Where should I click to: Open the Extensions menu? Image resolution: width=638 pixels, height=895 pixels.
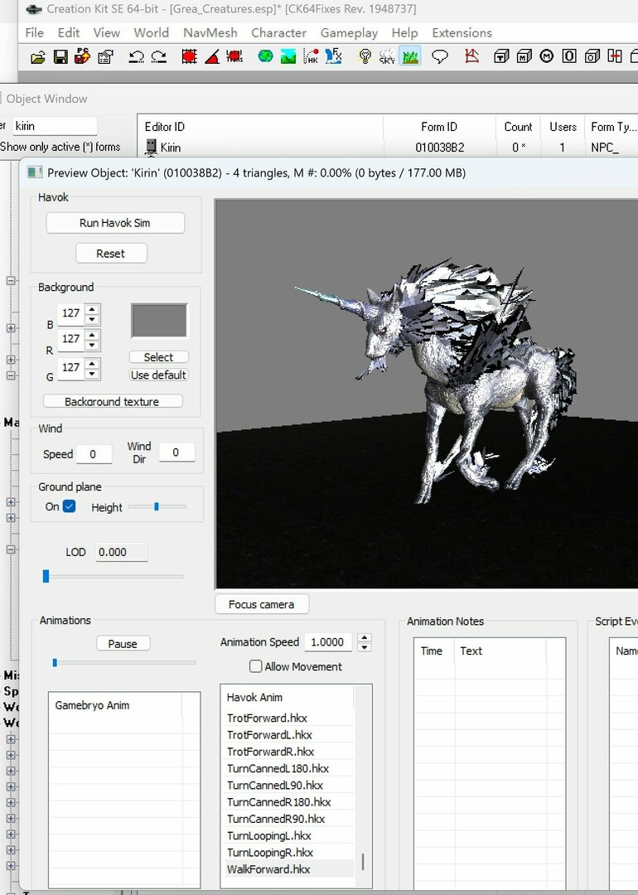click(x=462, y=33)
